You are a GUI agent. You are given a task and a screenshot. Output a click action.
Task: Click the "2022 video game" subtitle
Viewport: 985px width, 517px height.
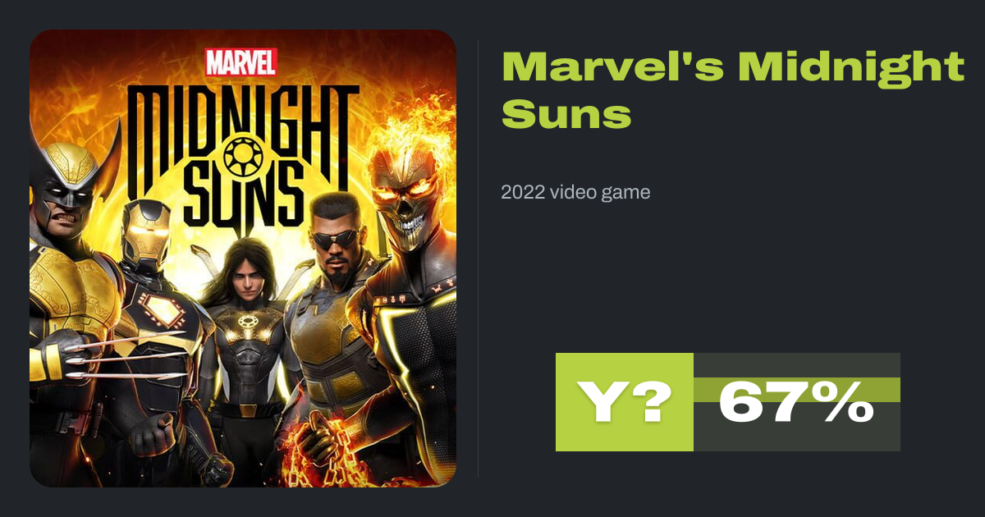pyautogui.click(x=575, y=193)
